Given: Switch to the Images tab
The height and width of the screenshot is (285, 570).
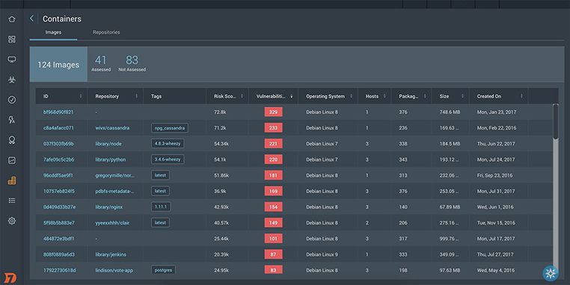Looking at the screenshot, I should 53,32.
